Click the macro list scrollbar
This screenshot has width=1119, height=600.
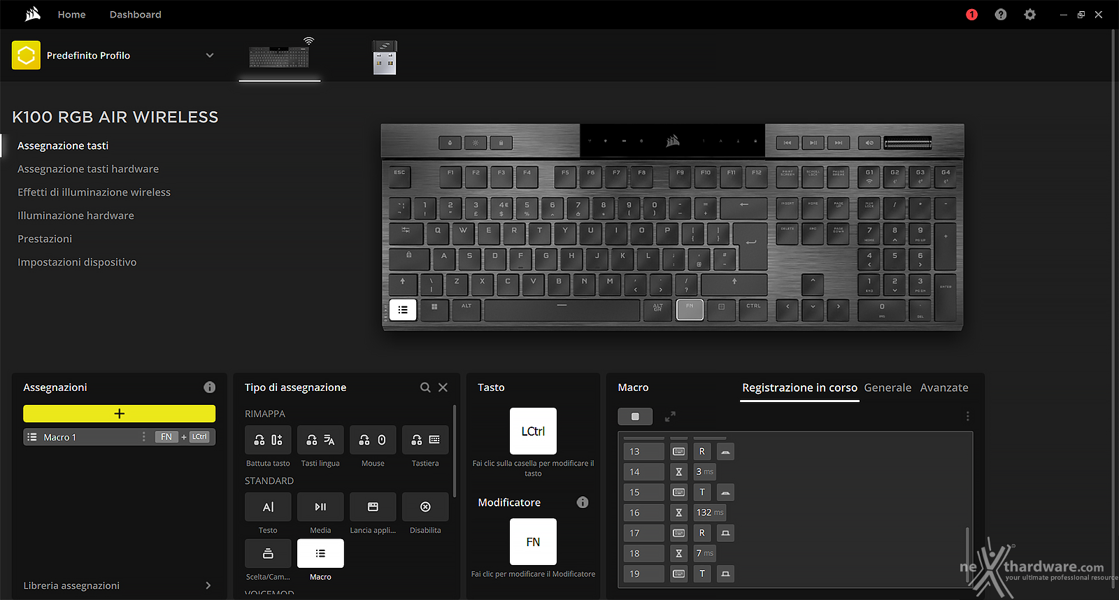pos(967,554)
